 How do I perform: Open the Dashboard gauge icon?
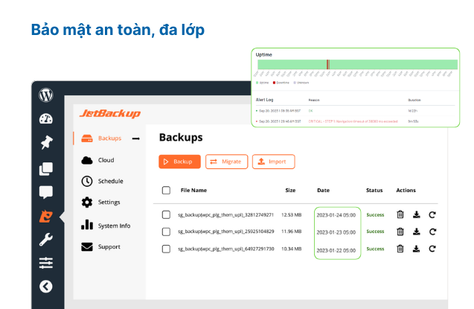[46, 118]
